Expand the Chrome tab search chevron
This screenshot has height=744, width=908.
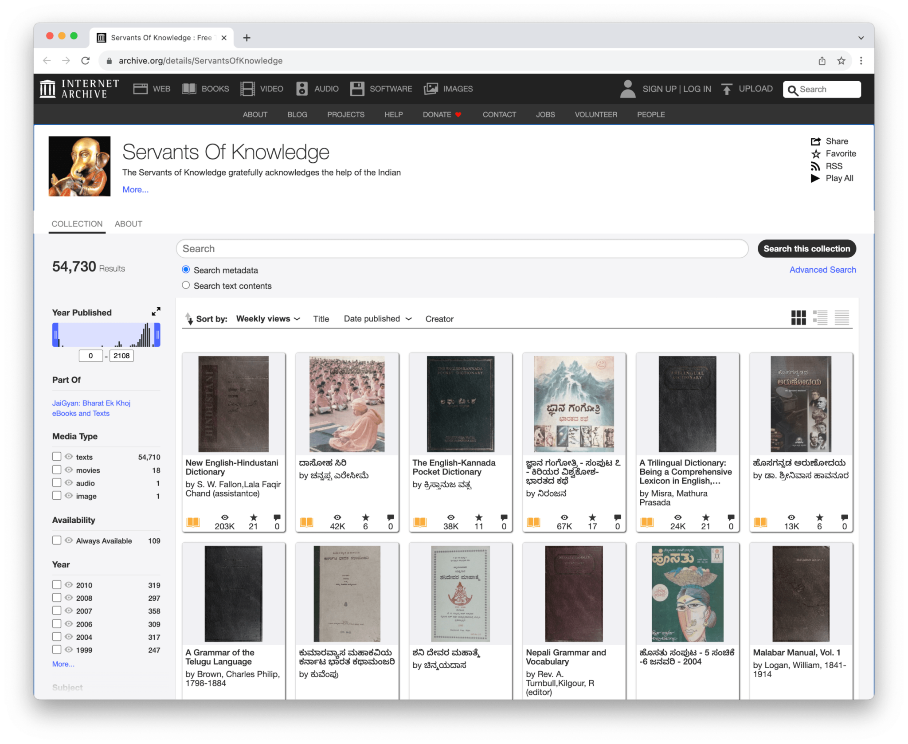pos(861,38)
